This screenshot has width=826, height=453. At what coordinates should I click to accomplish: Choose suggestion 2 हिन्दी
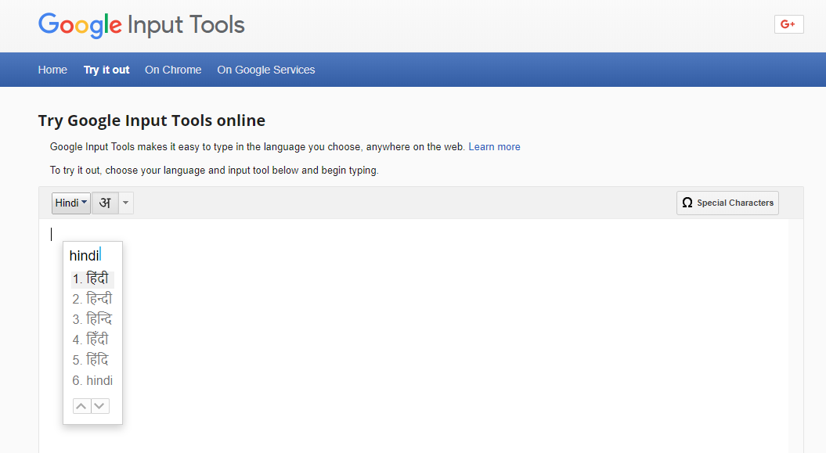[x=92, y=299]
